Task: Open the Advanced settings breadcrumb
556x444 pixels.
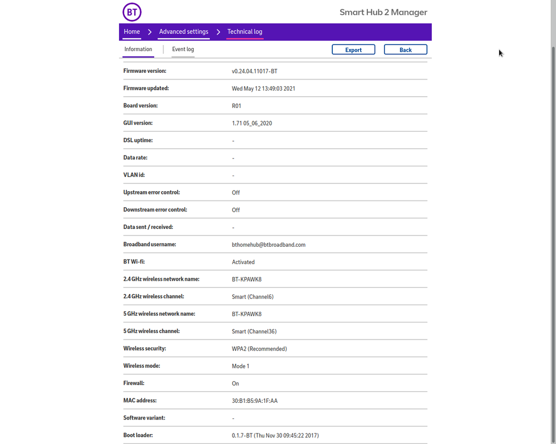Action: (184, 32)
